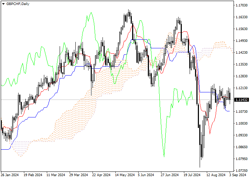Viewport: 250px width, 179px height.
Task: Click the 1.10030 price axis label
Action: (x=241, y=124)
